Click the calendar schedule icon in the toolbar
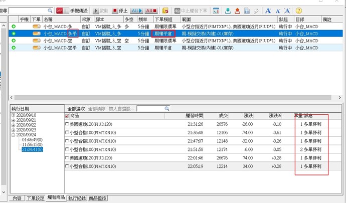Viewport: 346px width, 203px height. click(x=216, y=10)
